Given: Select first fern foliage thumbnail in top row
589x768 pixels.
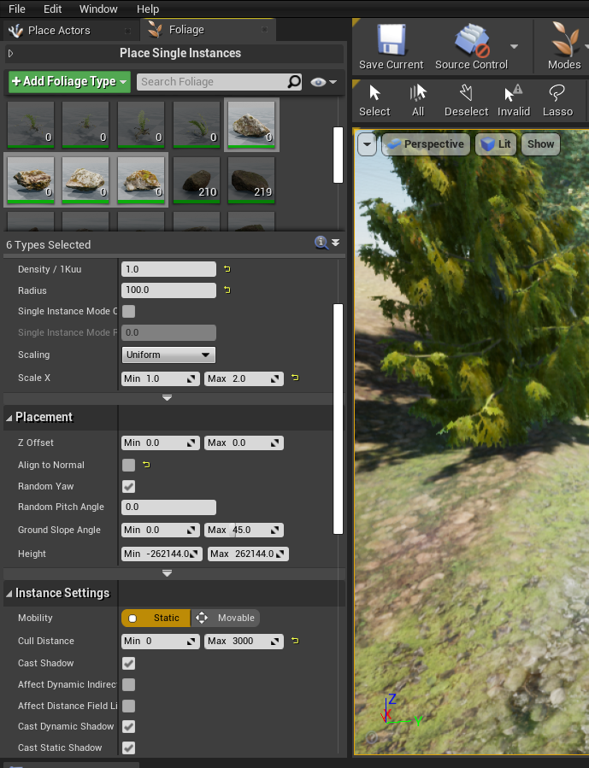Looking at the screenshot, I should click(31, 125).
